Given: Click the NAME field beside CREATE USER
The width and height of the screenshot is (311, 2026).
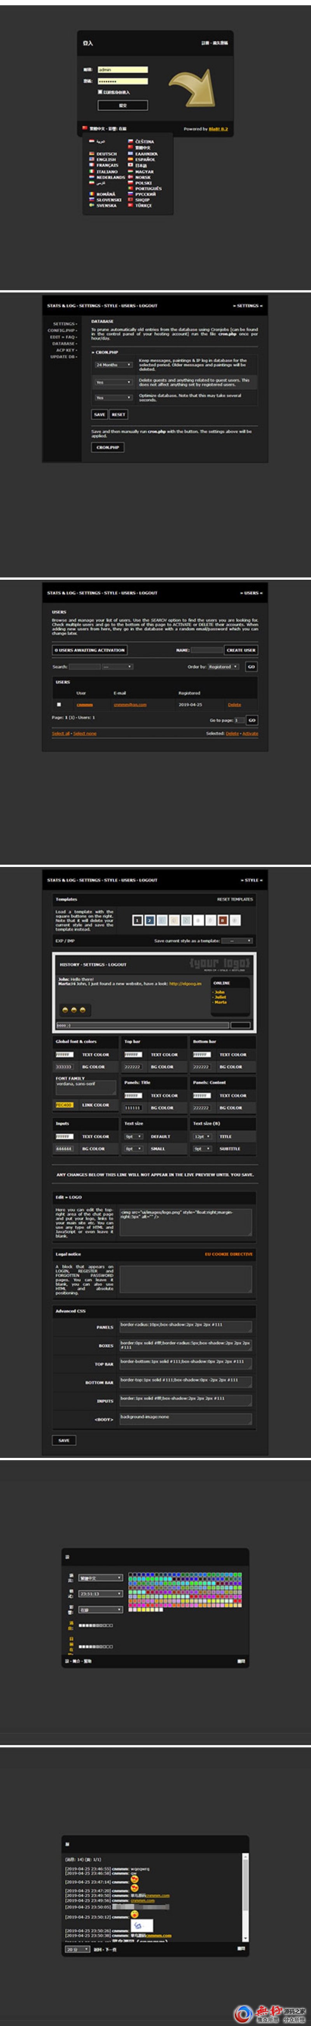Looking at the screenshot, I should click(206, 650).
